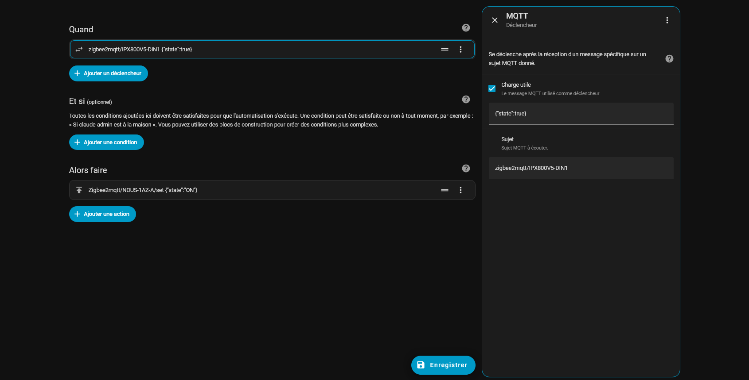
Task: Grab drag handle of NOUS-1AZ-A action row
Action: (445, 190)
